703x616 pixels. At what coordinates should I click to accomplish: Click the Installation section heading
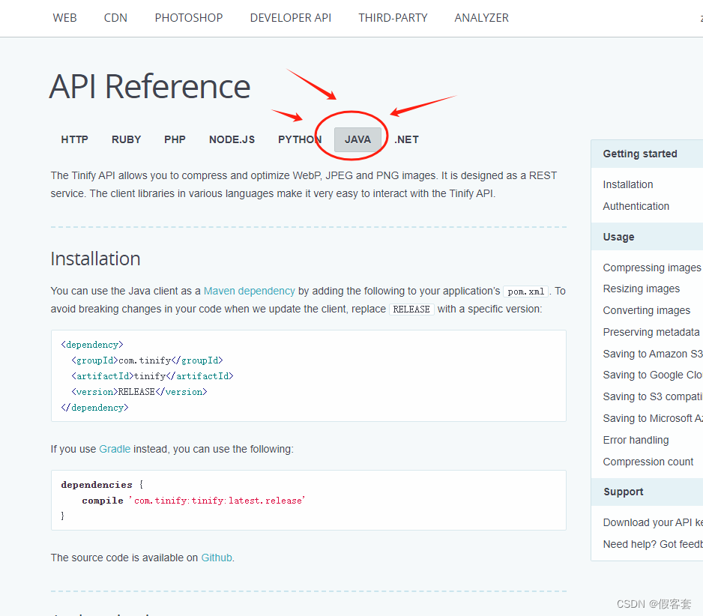[95, 259]
